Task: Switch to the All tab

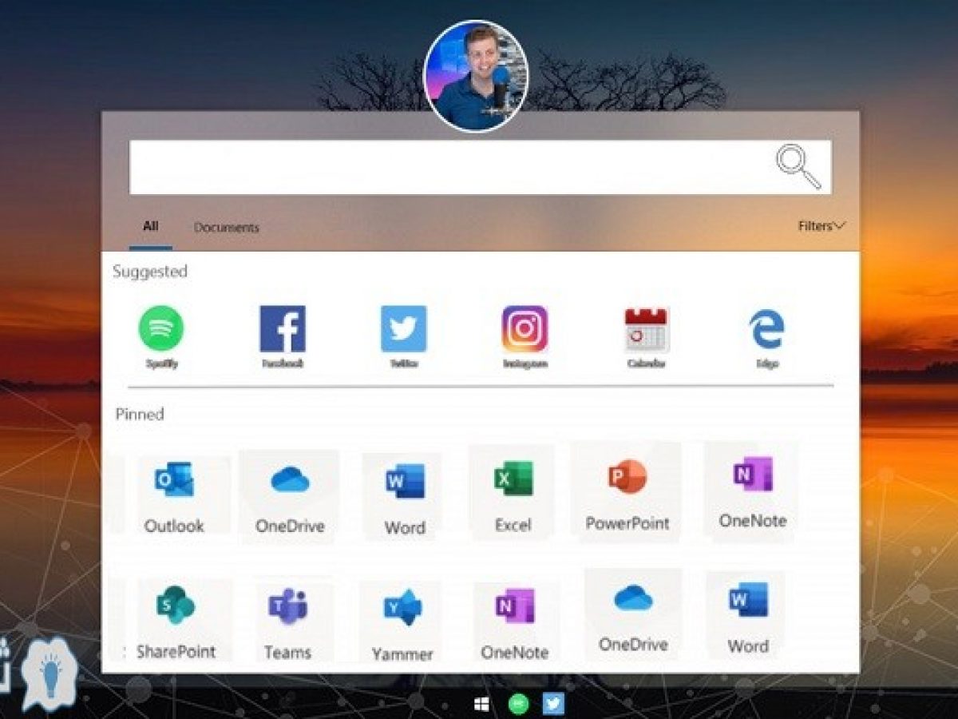Action: coord(151,227)
